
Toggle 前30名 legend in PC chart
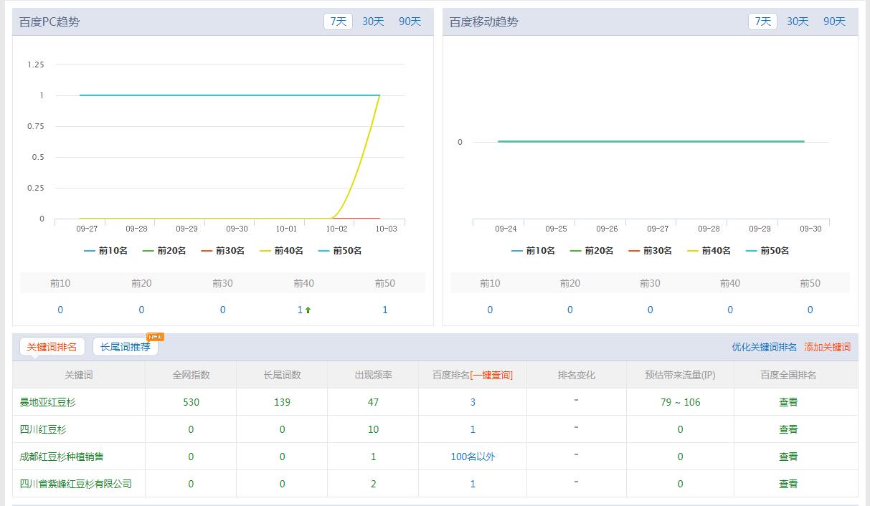[223, 251]
